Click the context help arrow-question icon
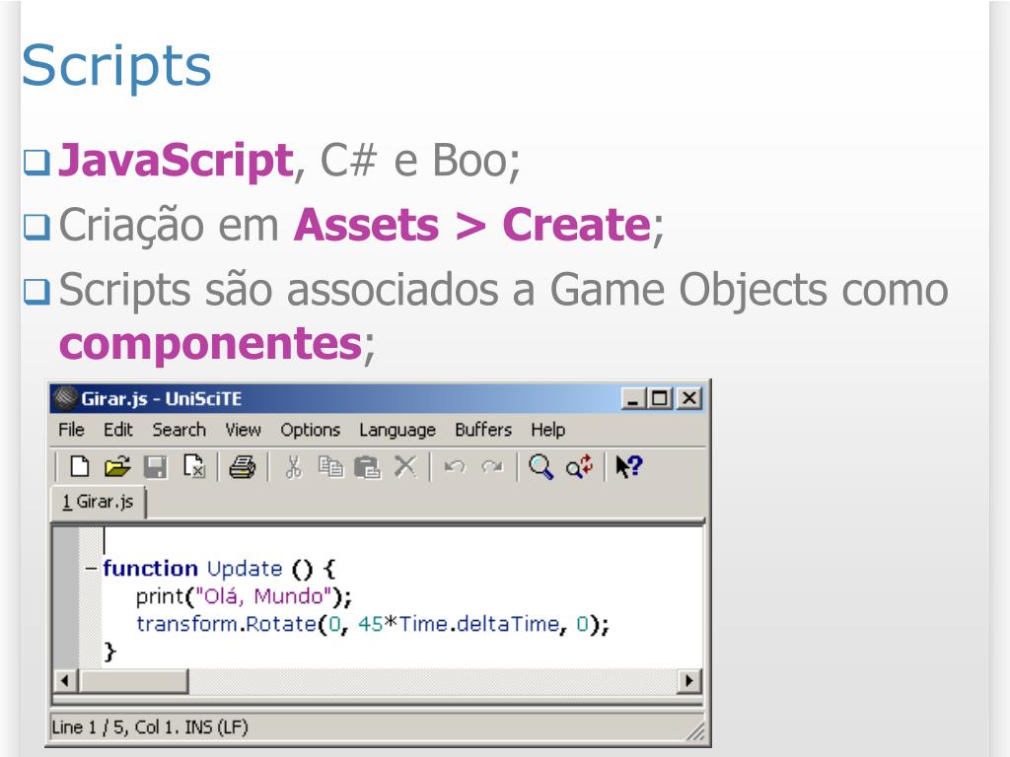1010x757 pixels. tap(628, 466)
